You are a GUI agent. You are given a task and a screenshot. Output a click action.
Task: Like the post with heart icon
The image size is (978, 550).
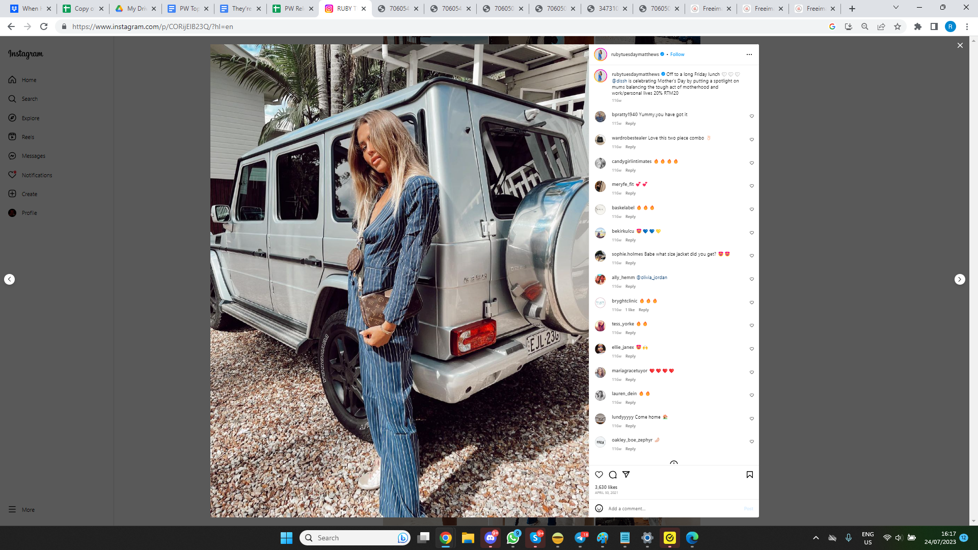(599, 475)
